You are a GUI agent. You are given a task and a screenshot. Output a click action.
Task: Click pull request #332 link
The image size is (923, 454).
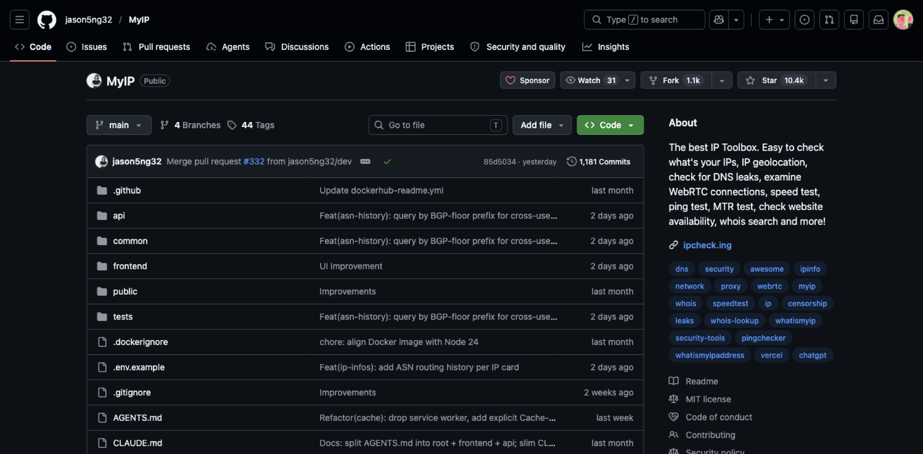tap(254, 161)
